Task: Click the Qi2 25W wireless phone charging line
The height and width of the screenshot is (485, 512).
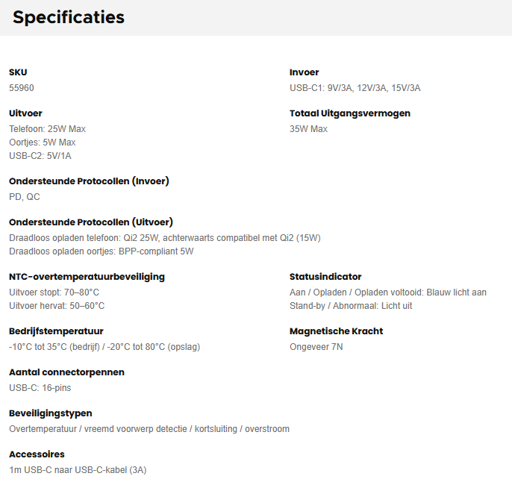Action: pos(165,238)
